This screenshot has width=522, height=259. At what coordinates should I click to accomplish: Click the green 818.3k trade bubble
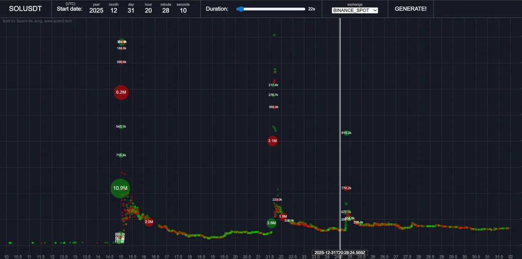point(347,133)
